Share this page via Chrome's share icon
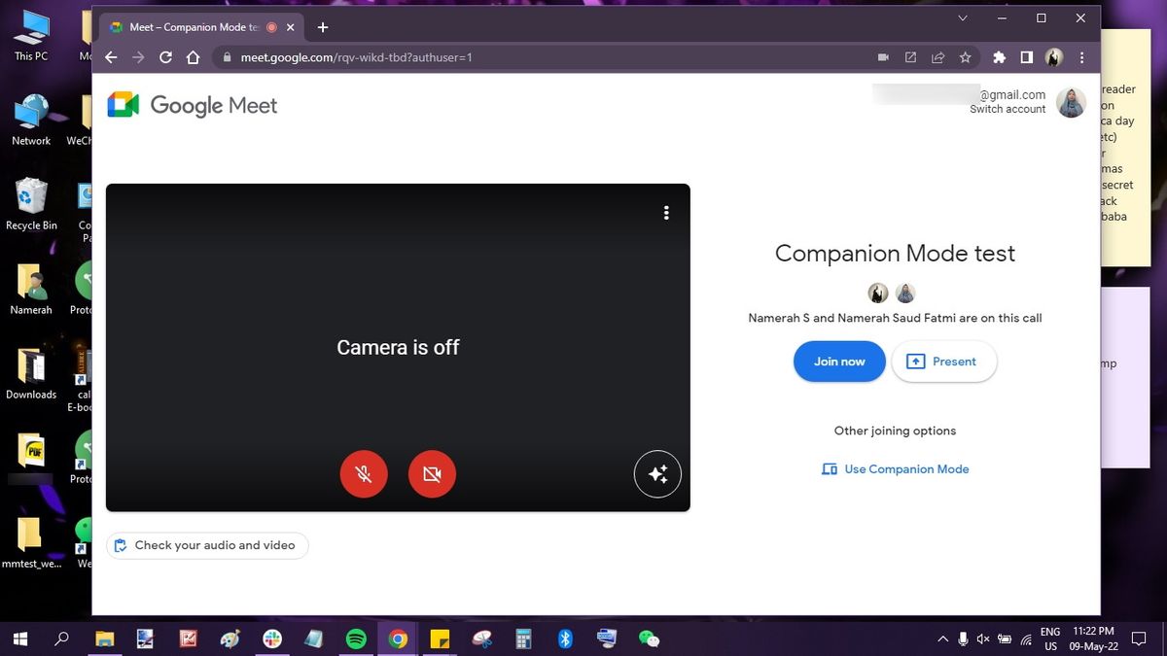The image size is (1167, 656). (937, 57)
